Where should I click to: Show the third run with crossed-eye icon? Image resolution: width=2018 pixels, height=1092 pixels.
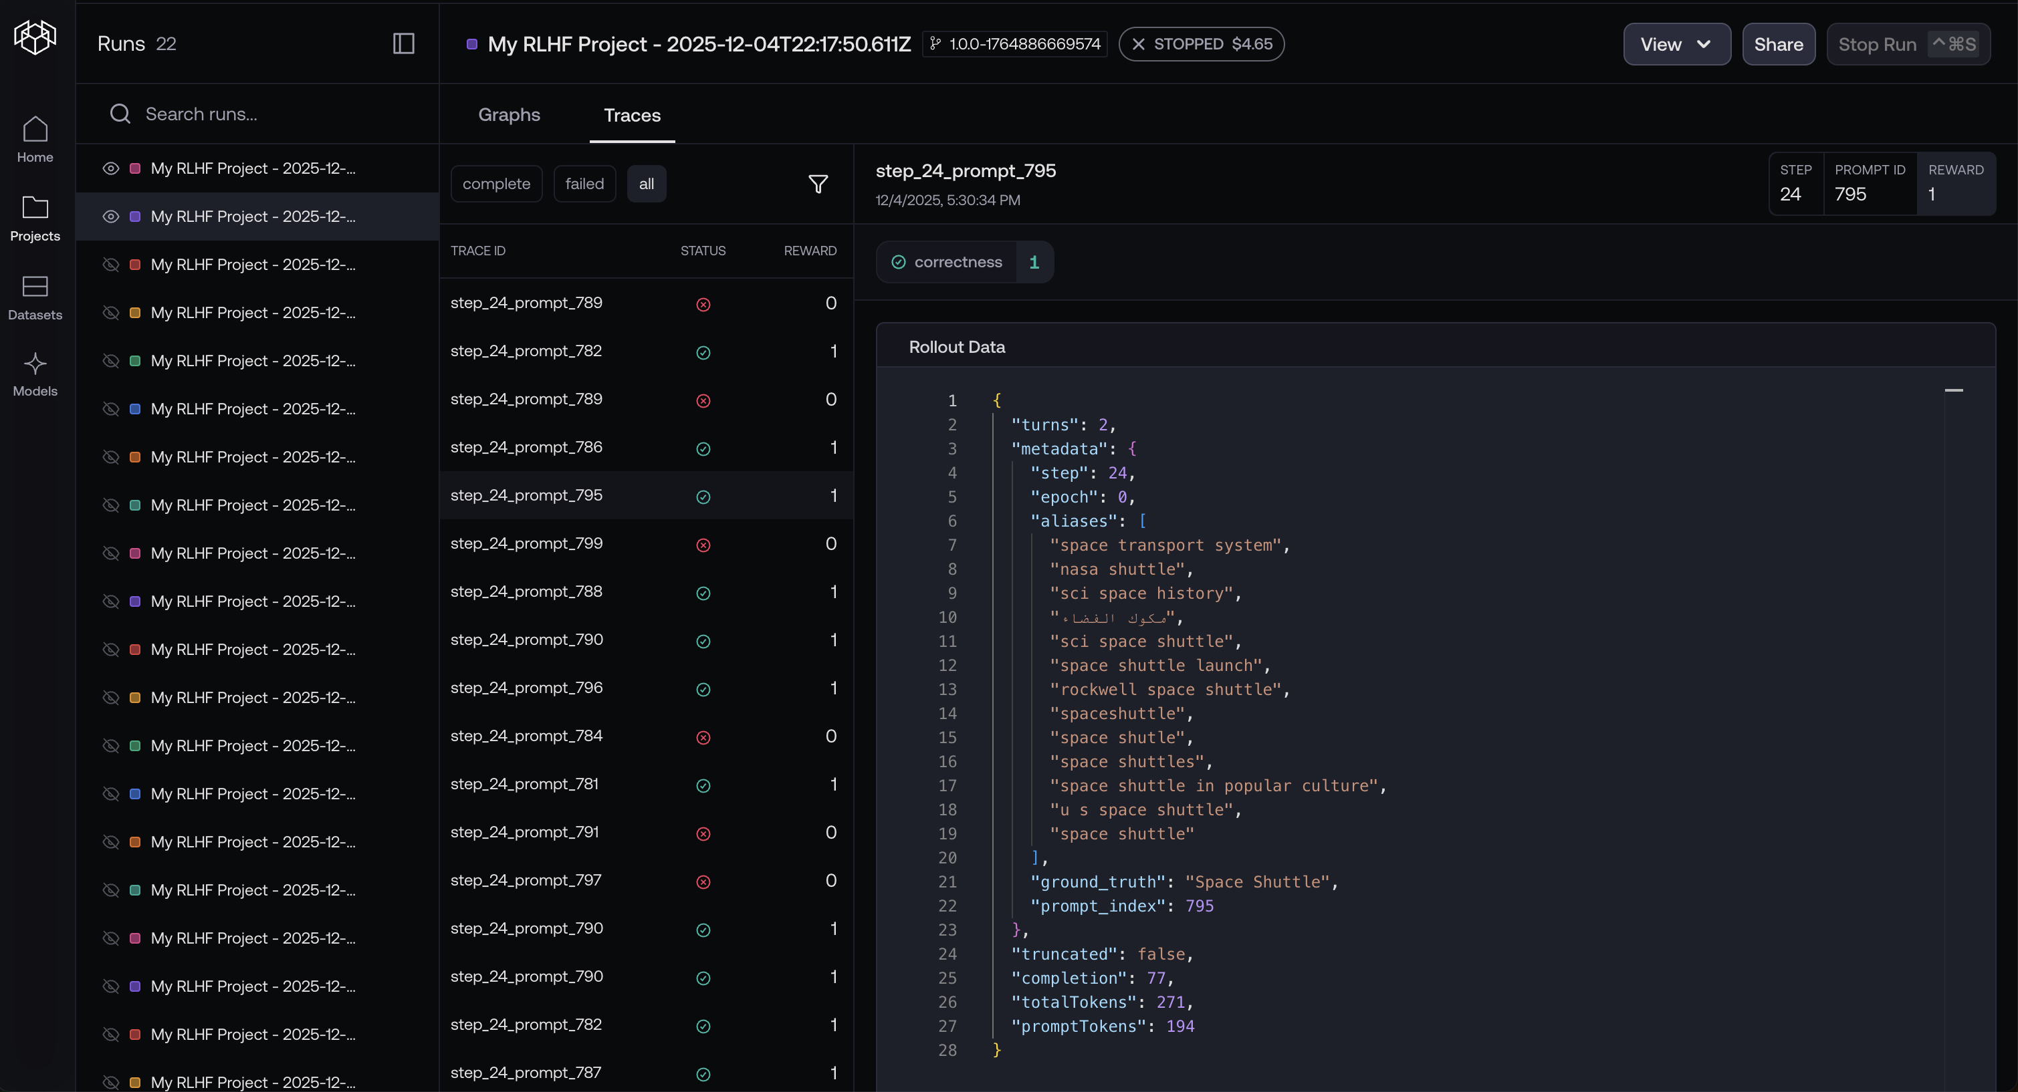tap(111, 265)
